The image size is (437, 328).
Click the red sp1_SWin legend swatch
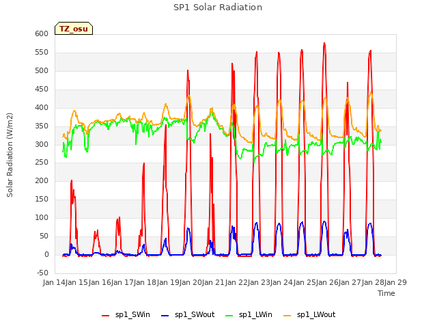tap(106, 316)
